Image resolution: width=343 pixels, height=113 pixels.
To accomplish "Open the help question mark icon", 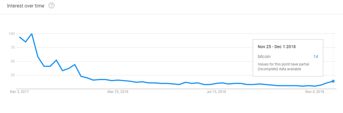I will 51,6.
